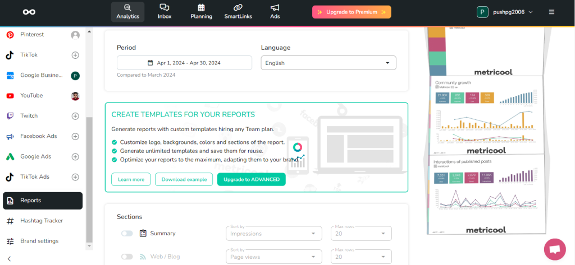
Task: Click Interactions of published posts preview page
Action: 486,195
